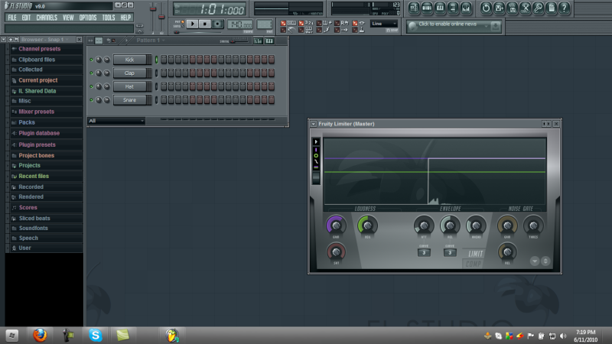Click the Play button in transport
This screenshot has height=344, width=612.
click(x=192, y=24)
